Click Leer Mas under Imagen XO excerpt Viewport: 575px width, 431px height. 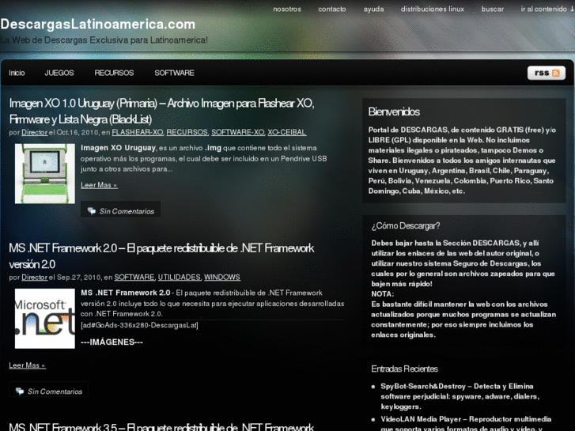(x=99, y=185)
